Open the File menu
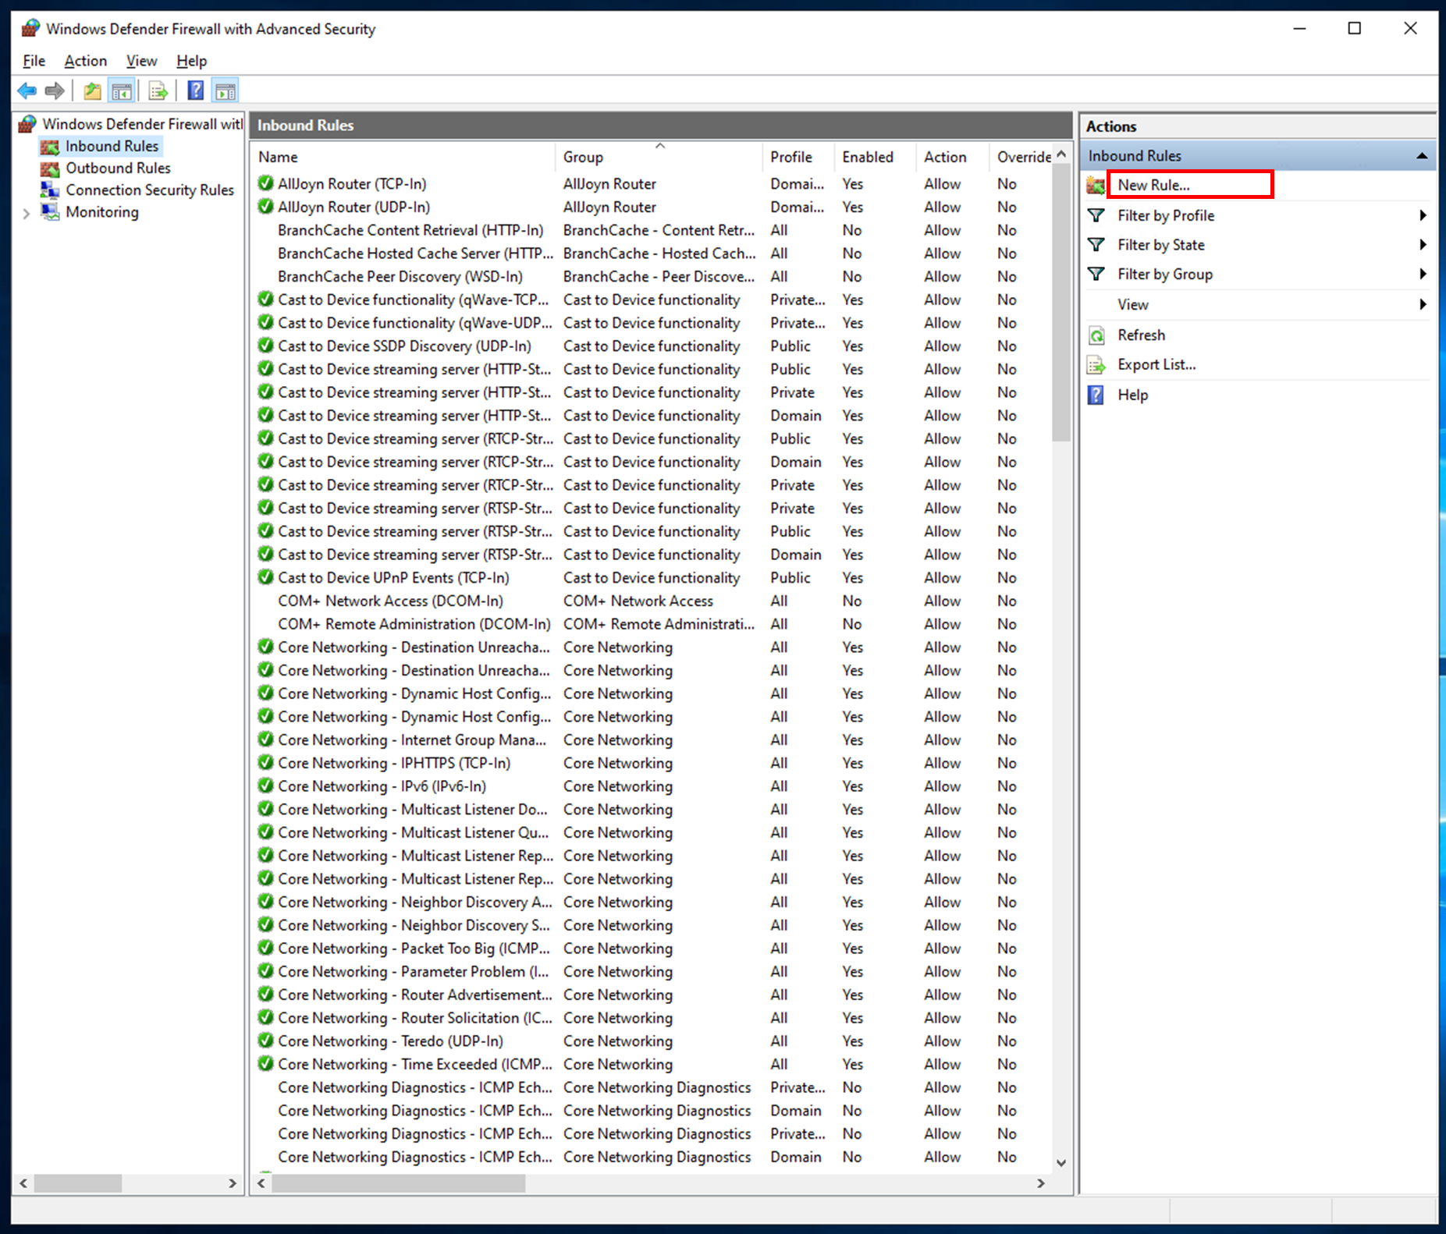Image resolution: width=1446 pixels, height=1234 pixels. point(34,61)
